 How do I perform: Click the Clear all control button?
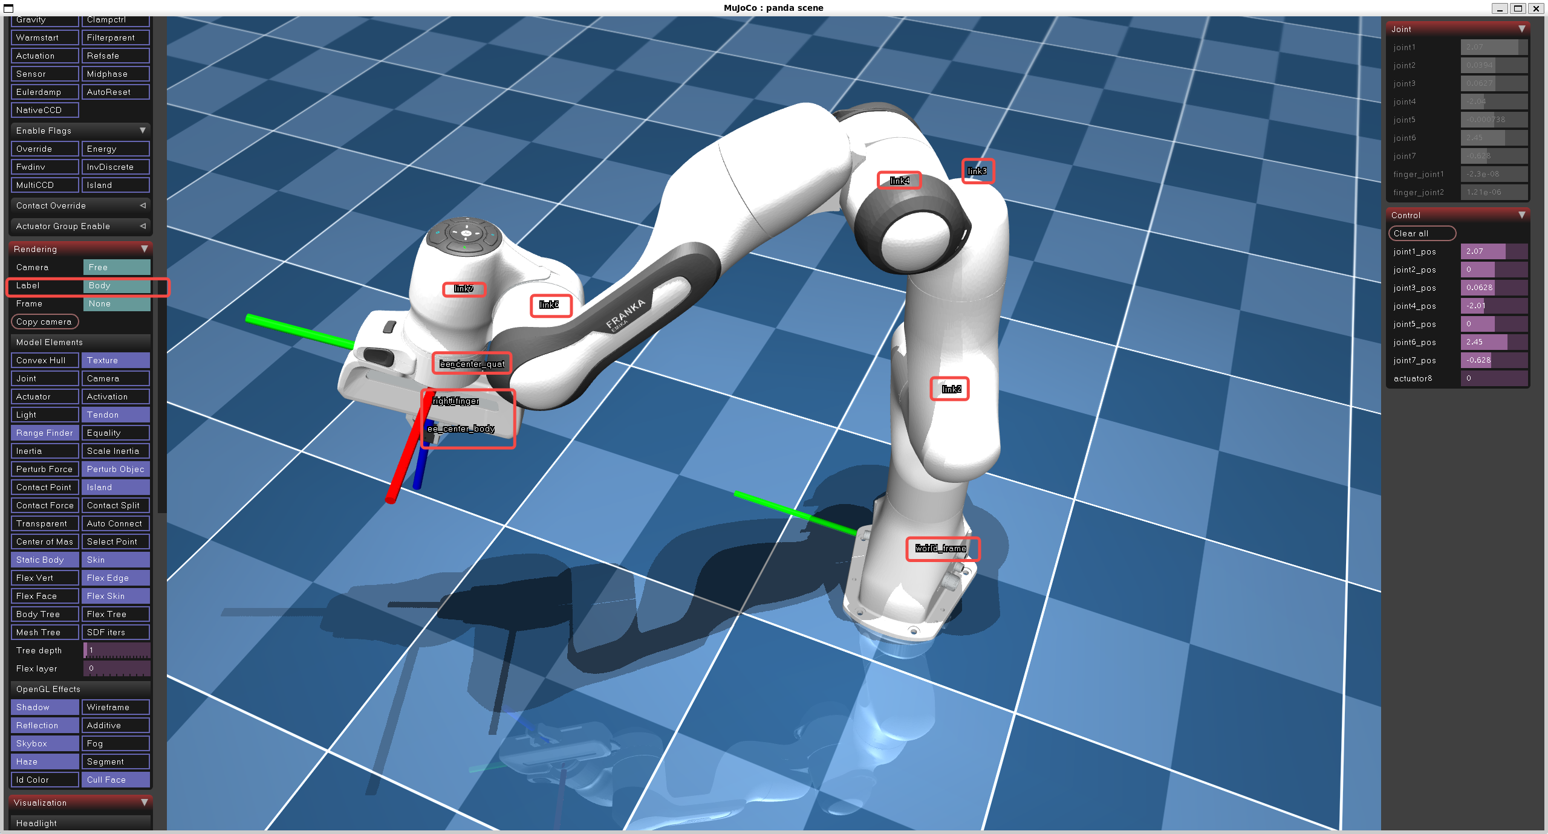click(1421, 233)
